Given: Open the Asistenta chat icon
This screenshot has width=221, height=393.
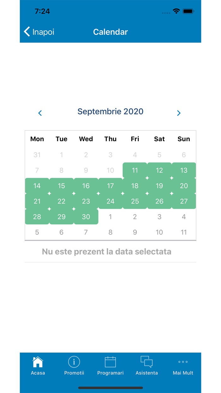Looking at the screenshot, I should tap(146, 362).
